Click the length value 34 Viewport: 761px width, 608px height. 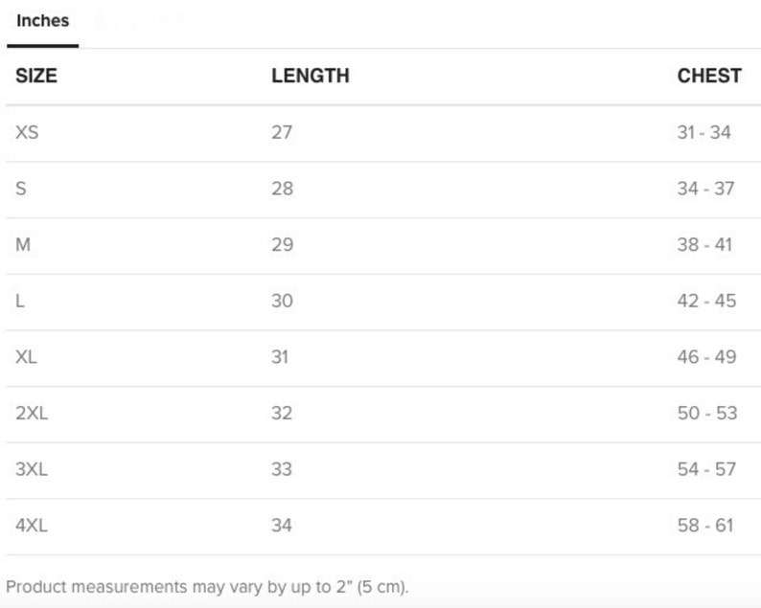(282, 526)
